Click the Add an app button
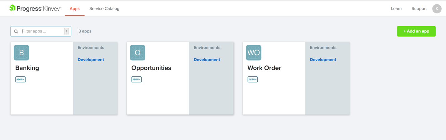Viewport: 446px width, 140px height. tap(416, 31)
